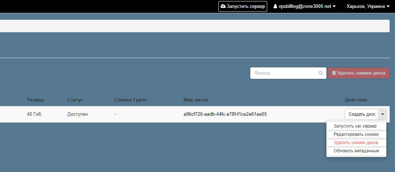Image resolution: width=395 pixels, height=172 pixels.
Task: Click the Создать диск button
Action: point(362,114)
